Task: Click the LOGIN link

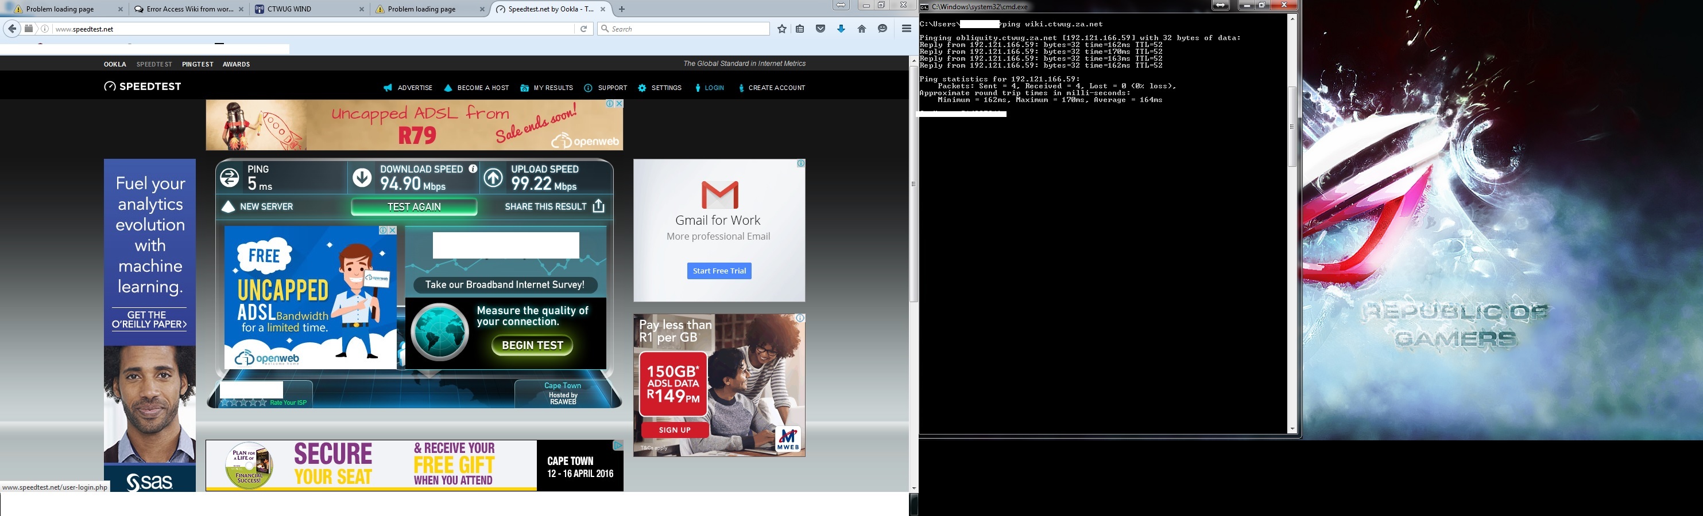Action: [710, 88]
